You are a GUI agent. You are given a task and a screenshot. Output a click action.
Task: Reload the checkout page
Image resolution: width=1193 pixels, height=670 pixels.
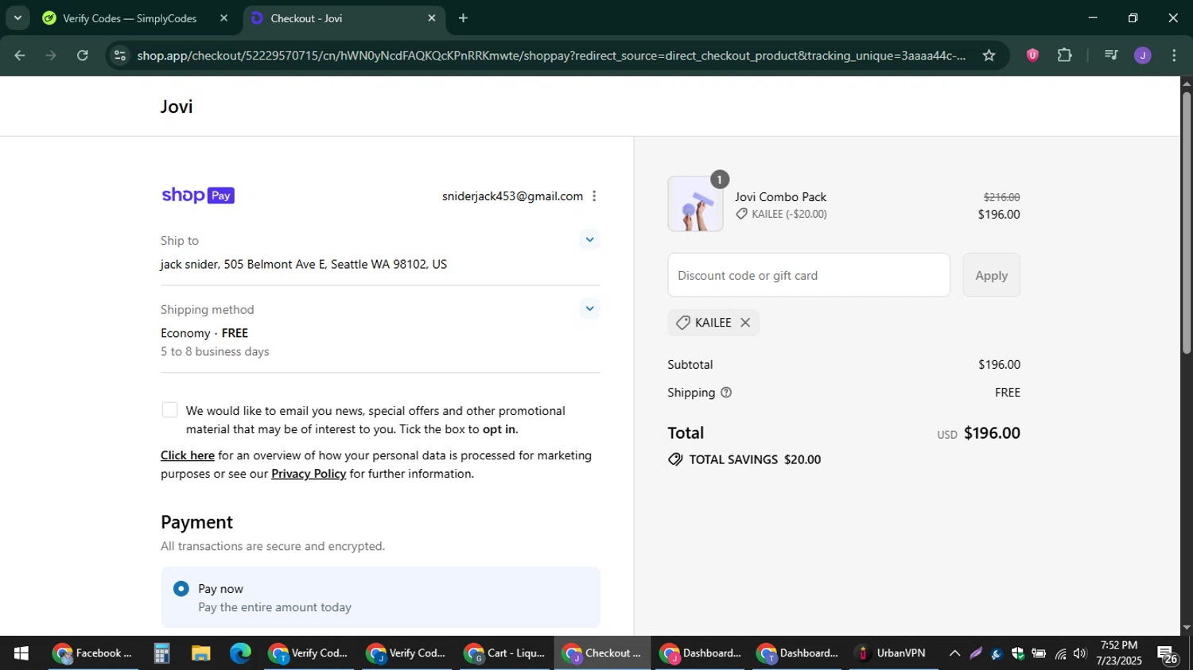click(83, 56)
